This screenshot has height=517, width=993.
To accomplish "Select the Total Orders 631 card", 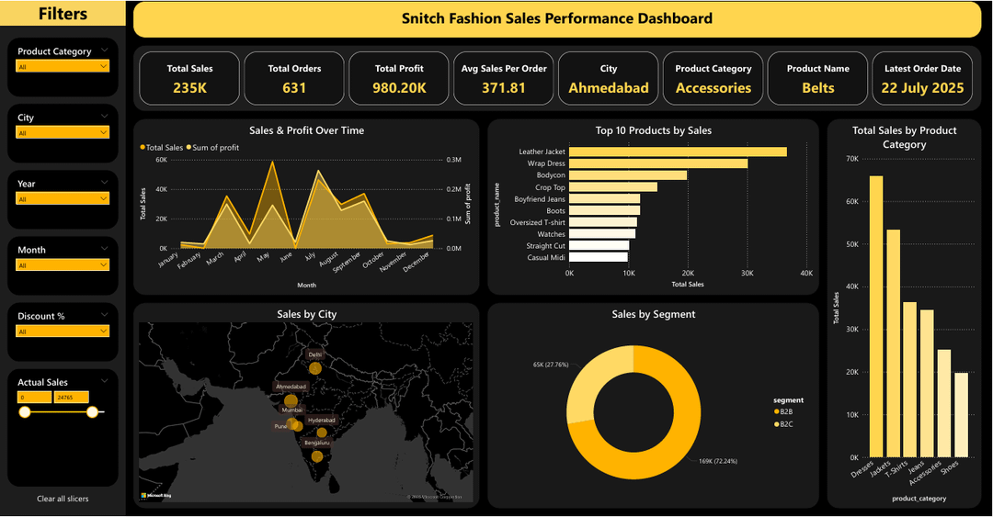I will point(294,78).
